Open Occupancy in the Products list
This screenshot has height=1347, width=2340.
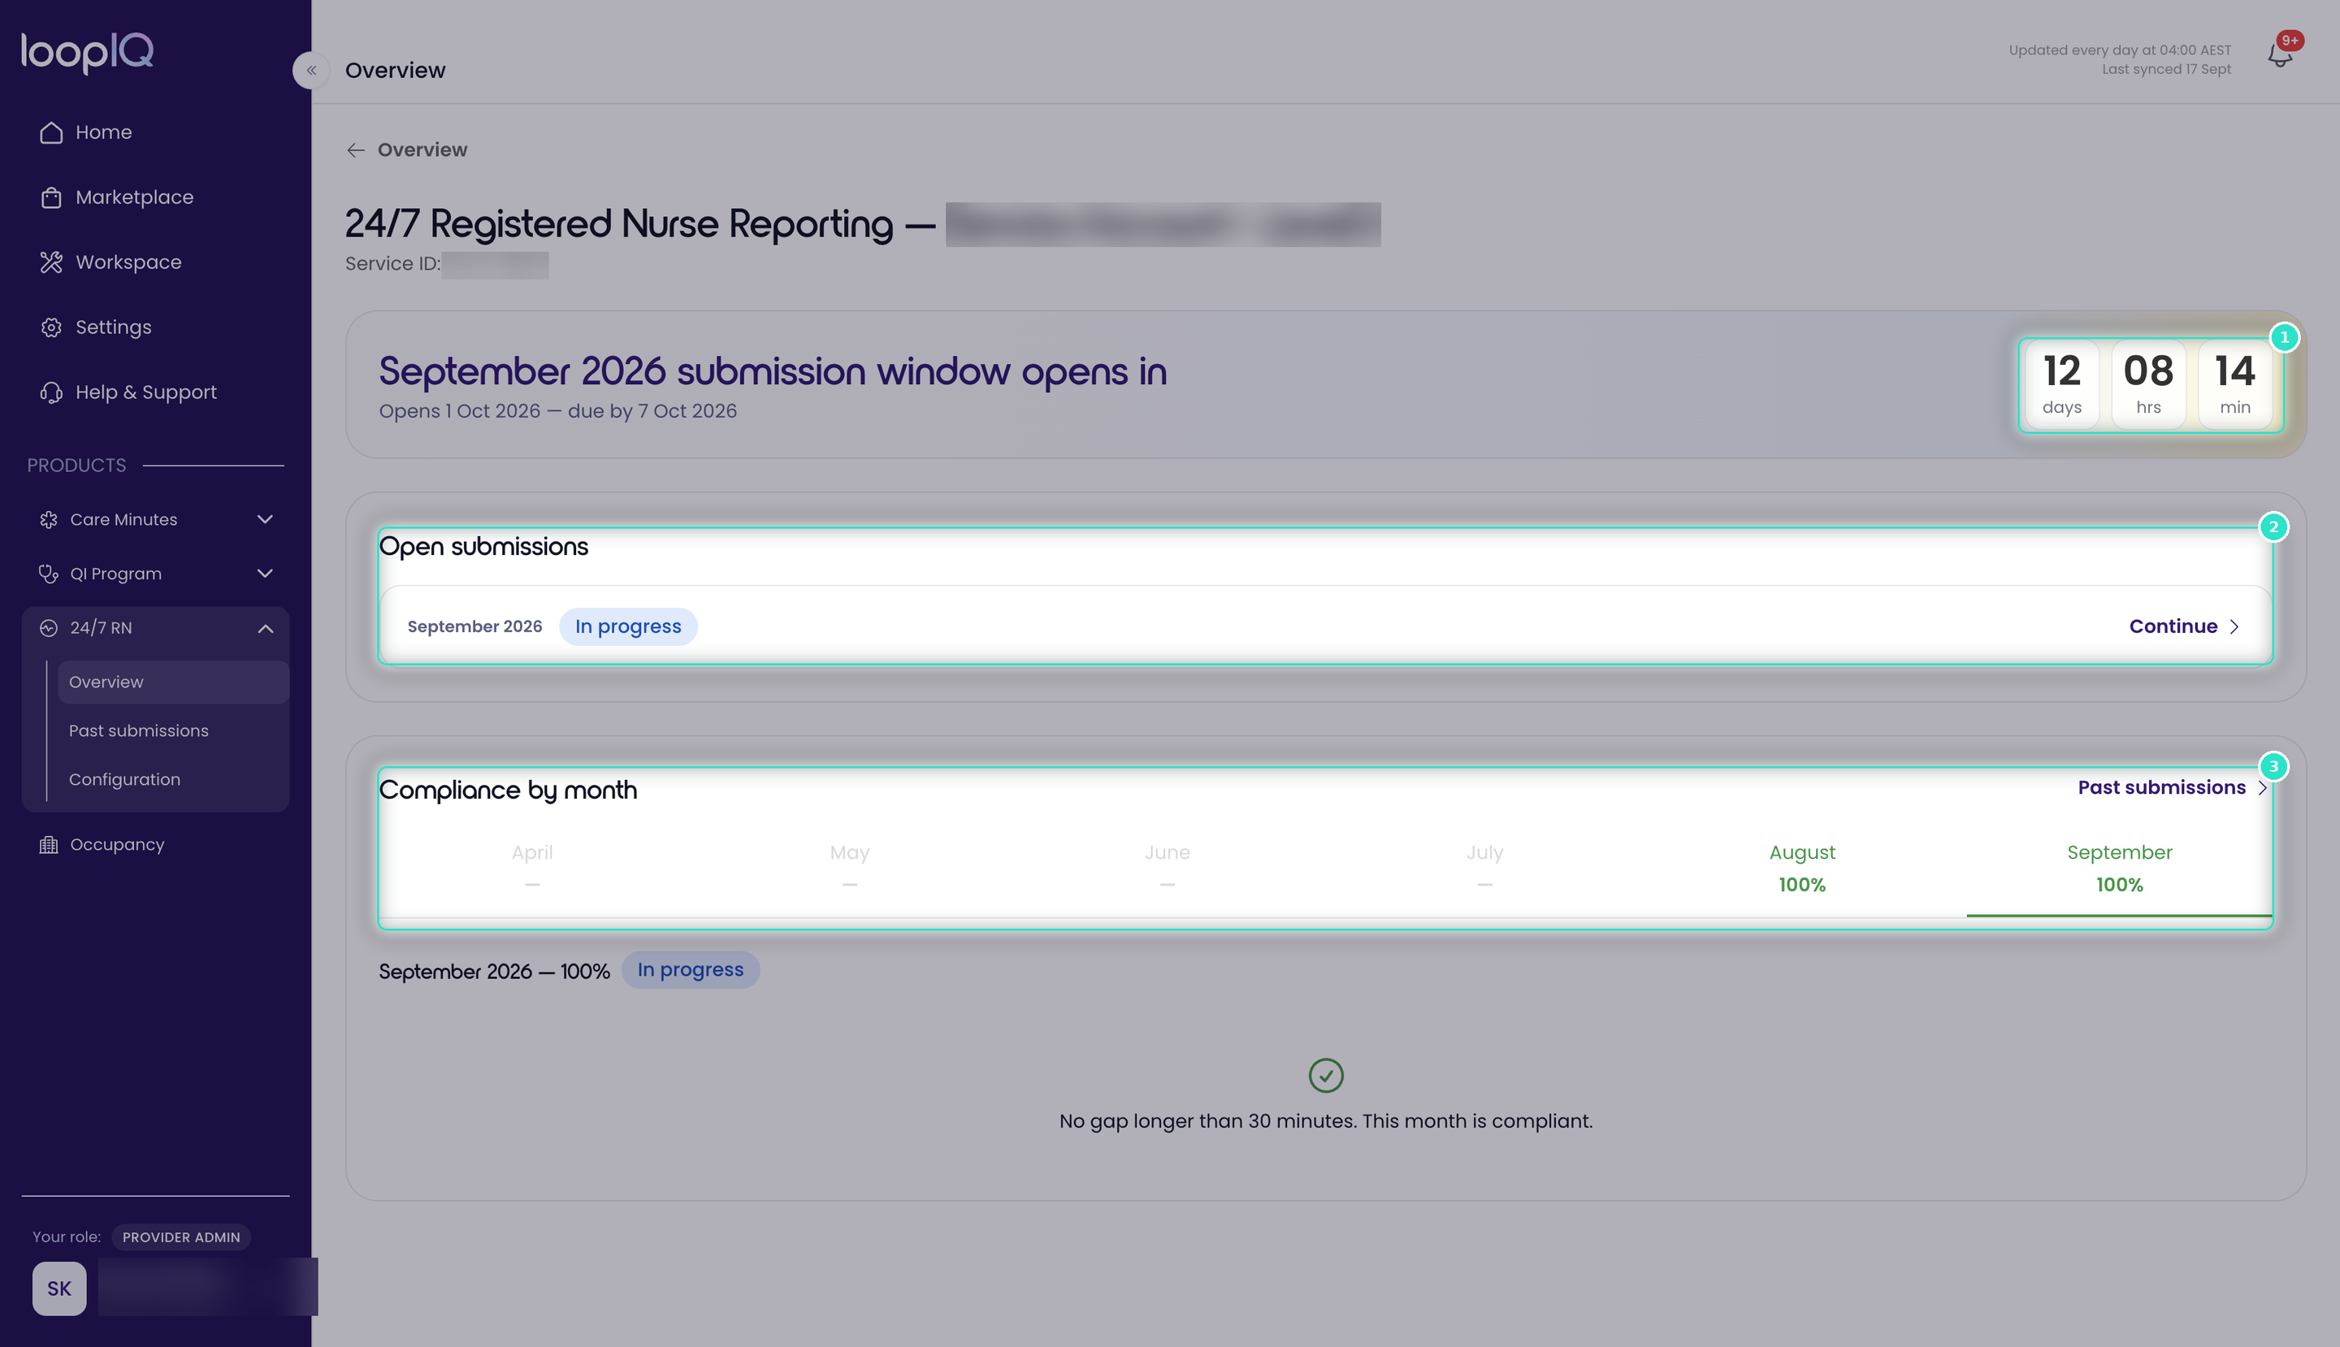click(155, 845)
